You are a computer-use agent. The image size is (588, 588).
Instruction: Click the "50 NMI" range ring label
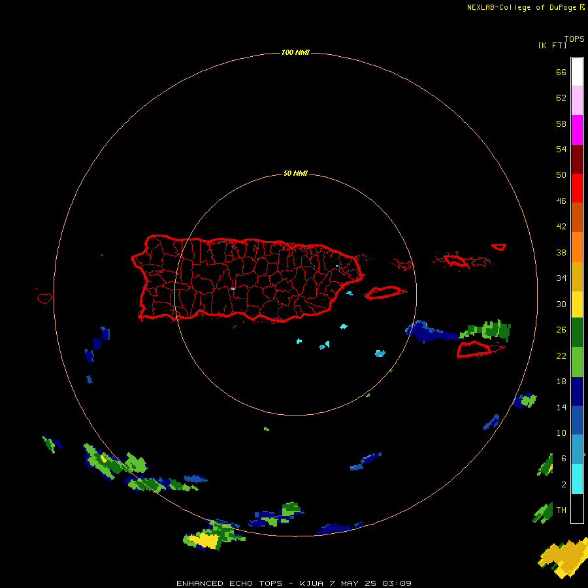pos(295,173)
